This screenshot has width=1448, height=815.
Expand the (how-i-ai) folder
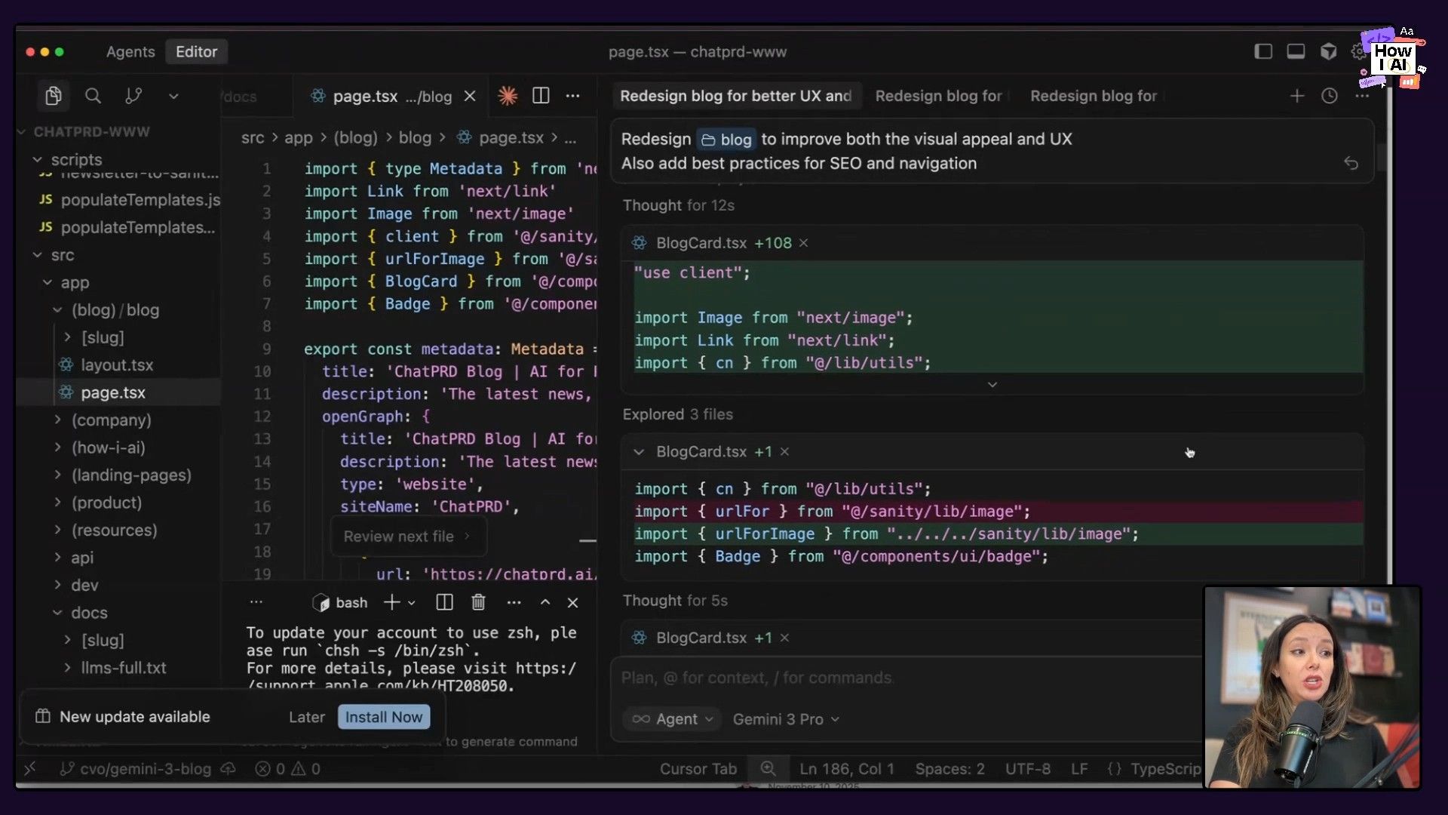point(108,447)
